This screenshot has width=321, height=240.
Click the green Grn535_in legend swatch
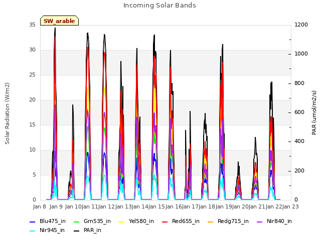tap(76, 221)
